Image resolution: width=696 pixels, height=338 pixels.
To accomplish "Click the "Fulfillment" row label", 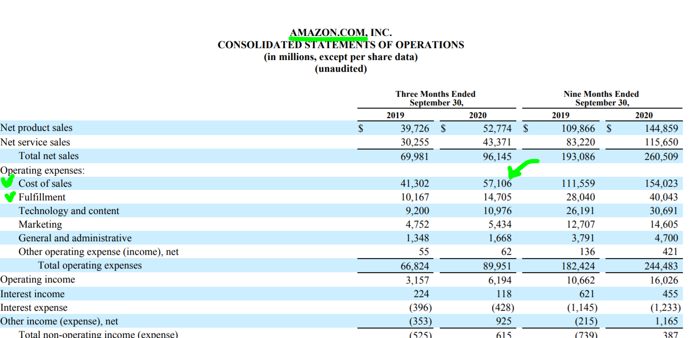I will [42, 197].
